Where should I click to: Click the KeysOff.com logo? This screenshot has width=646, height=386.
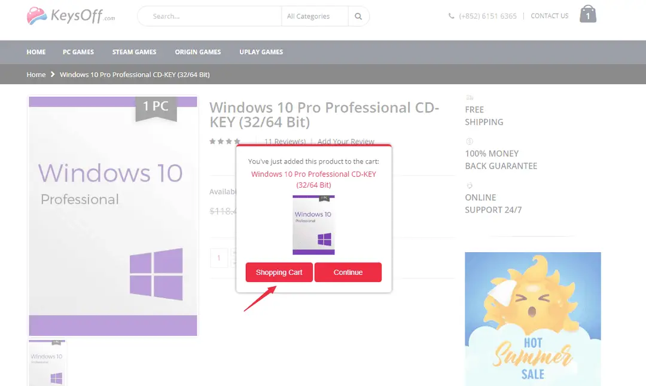pyautogui.click(x=71, y=16)
